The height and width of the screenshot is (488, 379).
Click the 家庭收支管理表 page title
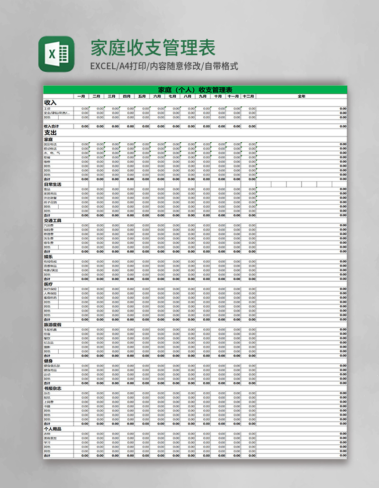click(153, 48)
